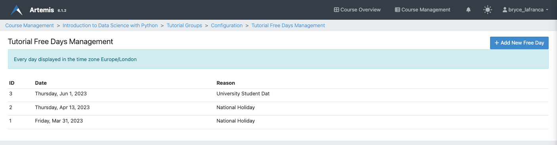
Task: Click the Europe/London time zone notice
Action: point(278,59)
